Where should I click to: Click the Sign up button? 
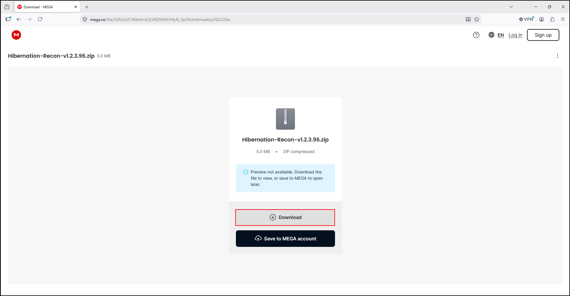[543, 35]
